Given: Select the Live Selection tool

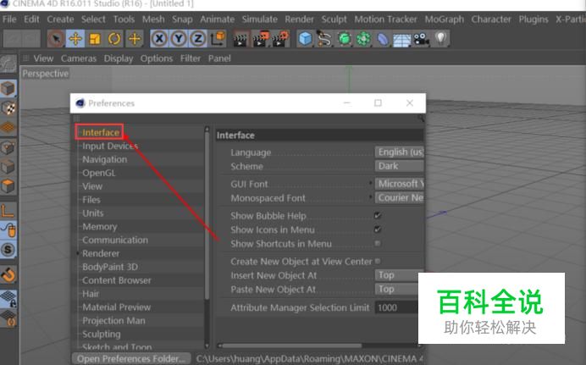Looking at the screenshot, I should 56,38.
